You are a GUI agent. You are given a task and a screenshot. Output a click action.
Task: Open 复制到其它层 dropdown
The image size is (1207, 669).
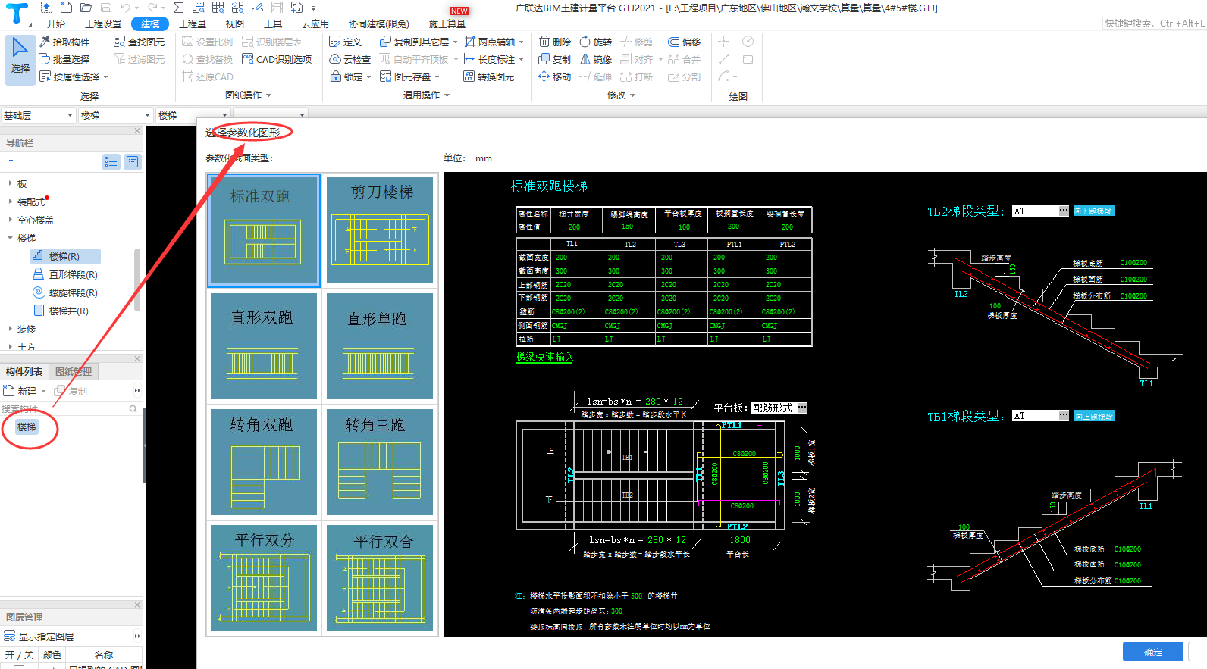(x=456, y=42)
